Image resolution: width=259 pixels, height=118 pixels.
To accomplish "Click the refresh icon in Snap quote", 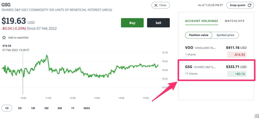I will pyautogui.click(x=250, y=5).
